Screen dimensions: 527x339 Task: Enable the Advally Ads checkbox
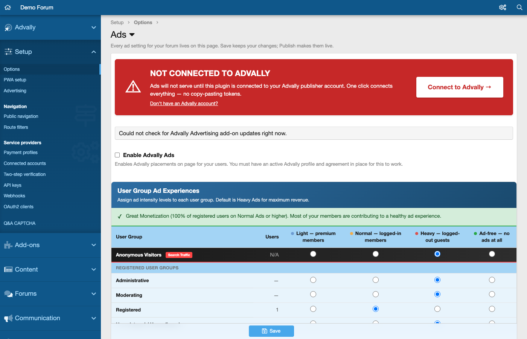click(117, 155)
